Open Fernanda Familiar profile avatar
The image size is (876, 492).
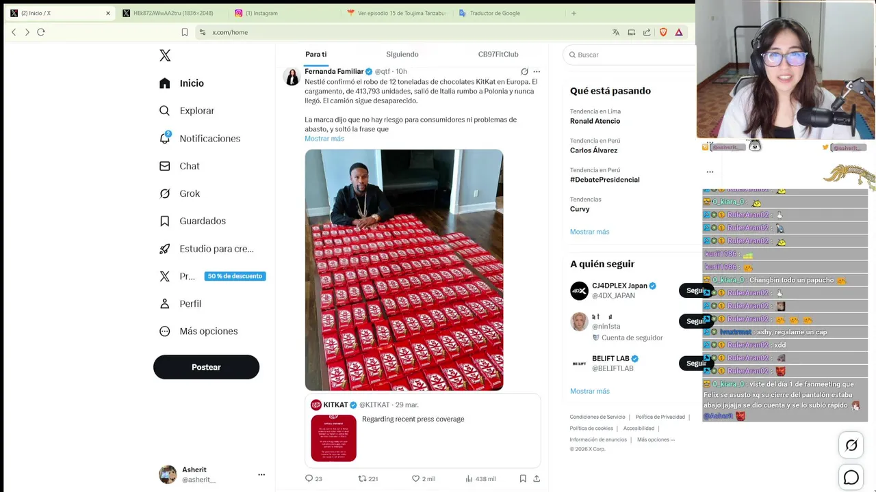[x=292, y=77]
